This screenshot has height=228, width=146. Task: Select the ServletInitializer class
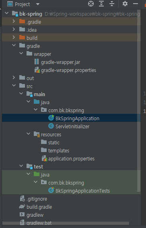click(72, 127)
